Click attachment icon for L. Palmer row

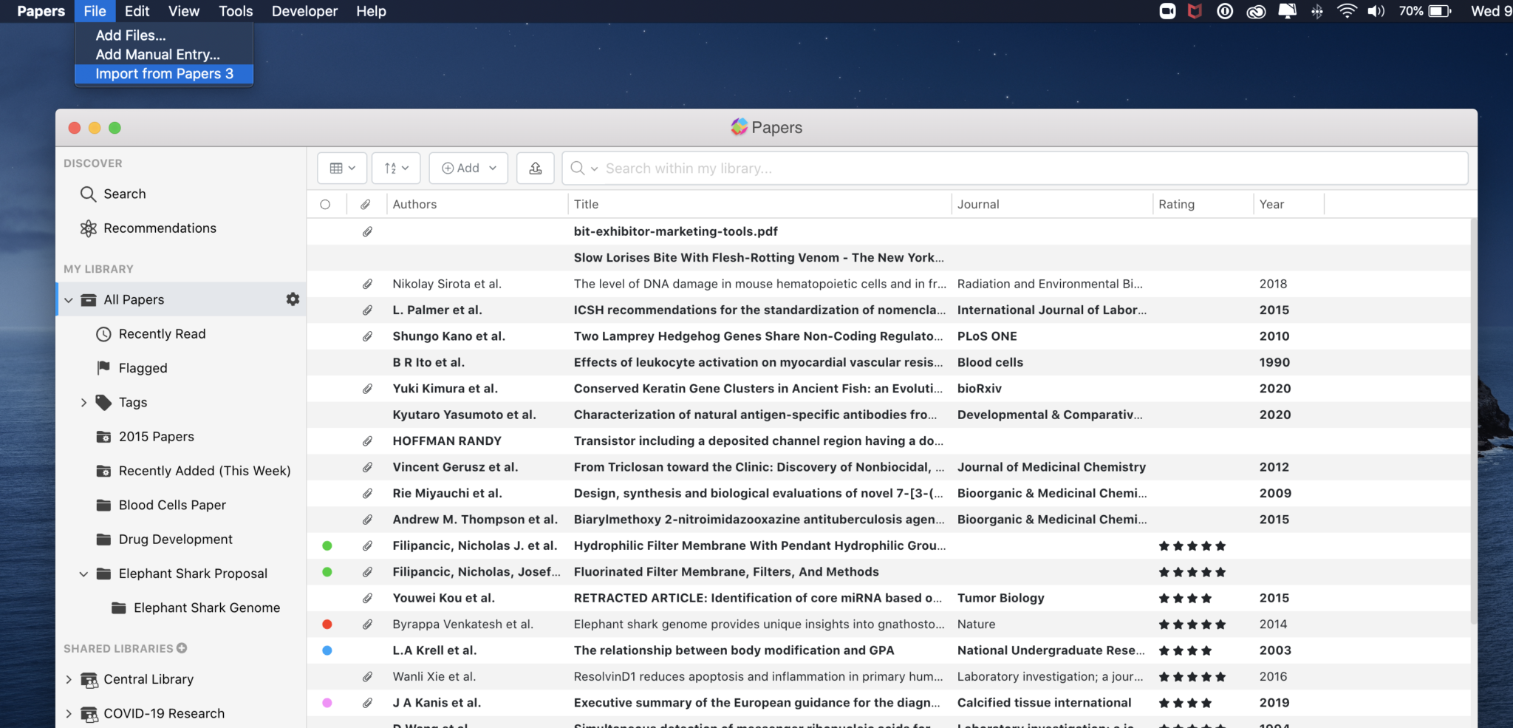[367, 310]
